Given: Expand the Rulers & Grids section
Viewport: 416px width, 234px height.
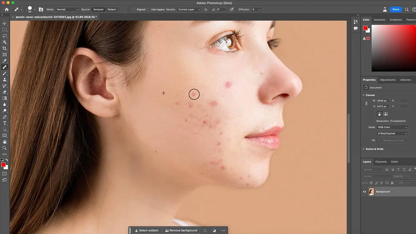Looking at the screenshot, I should point(363,149).
